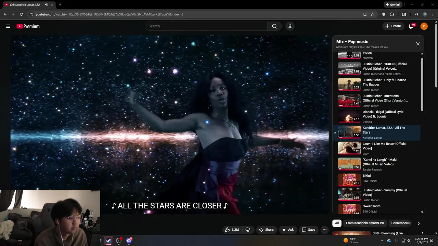Install app via address bar install icon

(365, 14)
